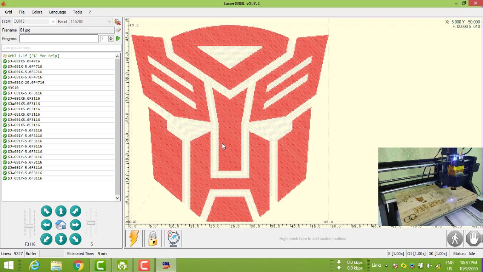Open the Tools menu
483x272 pixels.
(x=77, y=12)
